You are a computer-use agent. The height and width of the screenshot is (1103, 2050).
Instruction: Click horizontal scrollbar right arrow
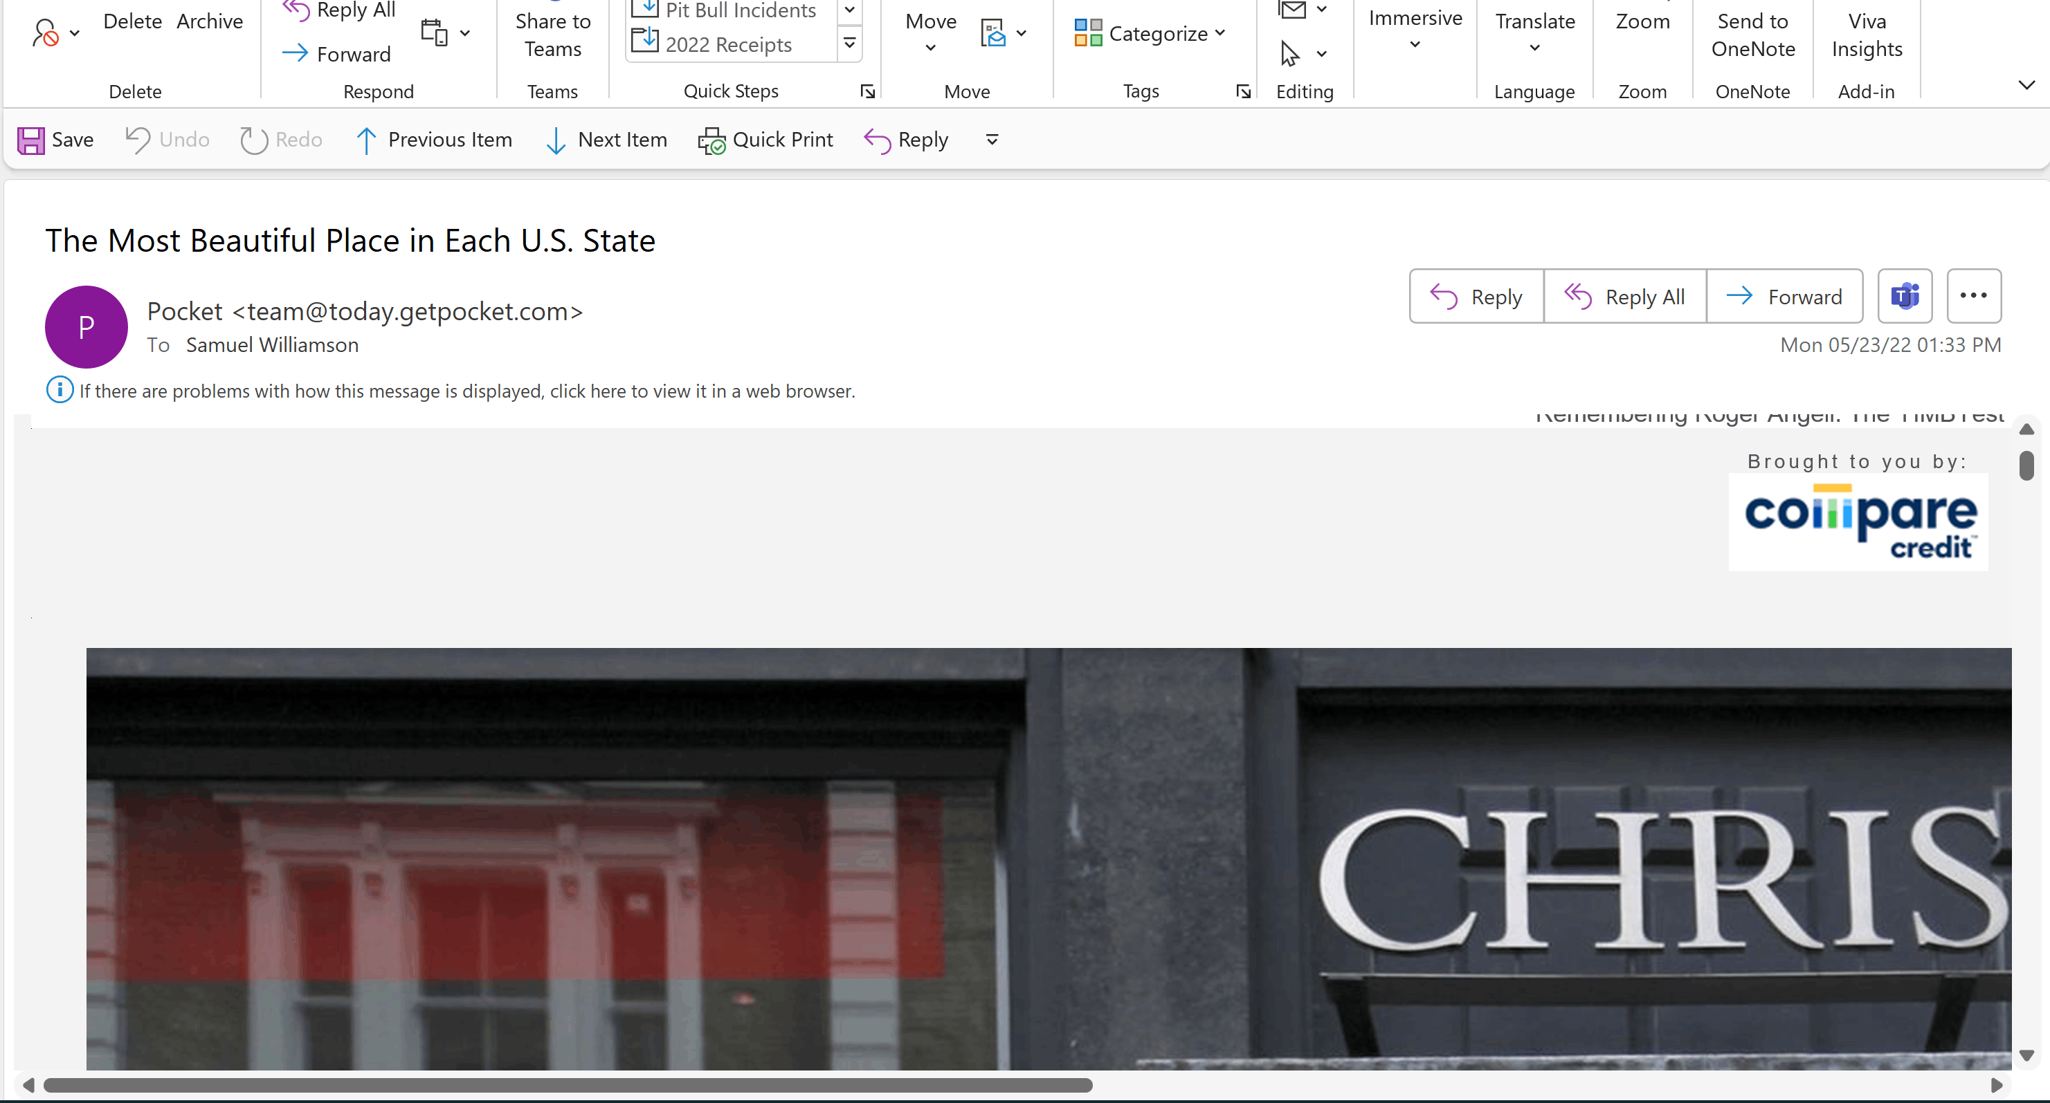1996,1086
